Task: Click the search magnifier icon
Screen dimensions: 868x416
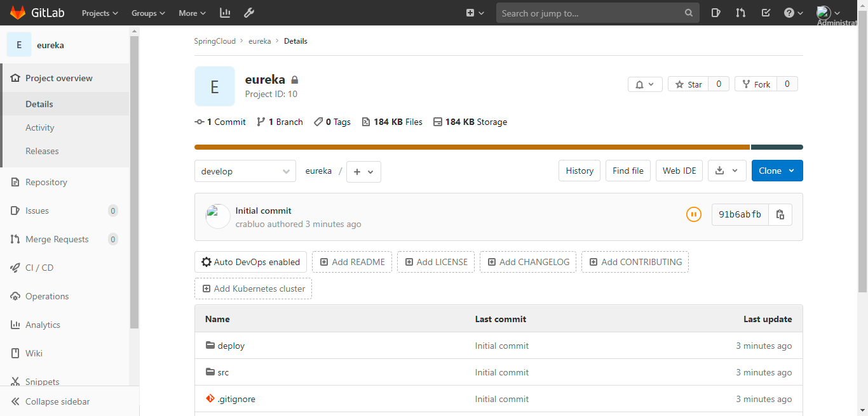Action: click(689, 13)
